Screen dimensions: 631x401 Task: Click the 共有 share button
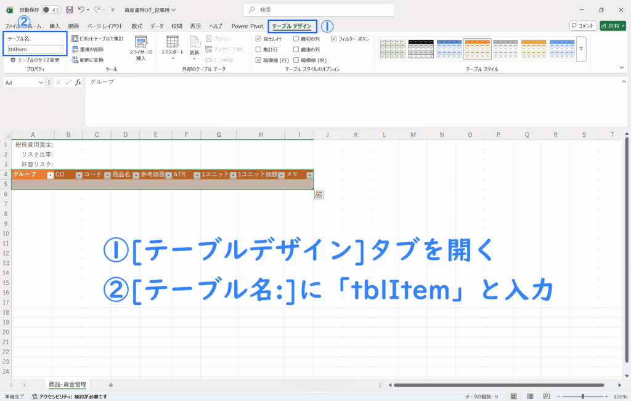coord(614,26)
